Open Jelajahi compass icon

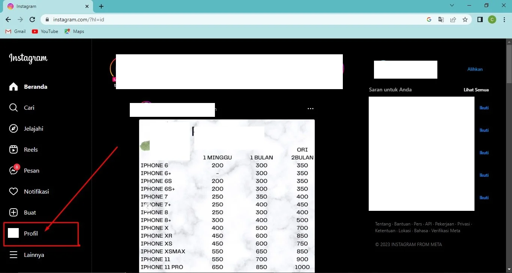click(x=14, y=129)
